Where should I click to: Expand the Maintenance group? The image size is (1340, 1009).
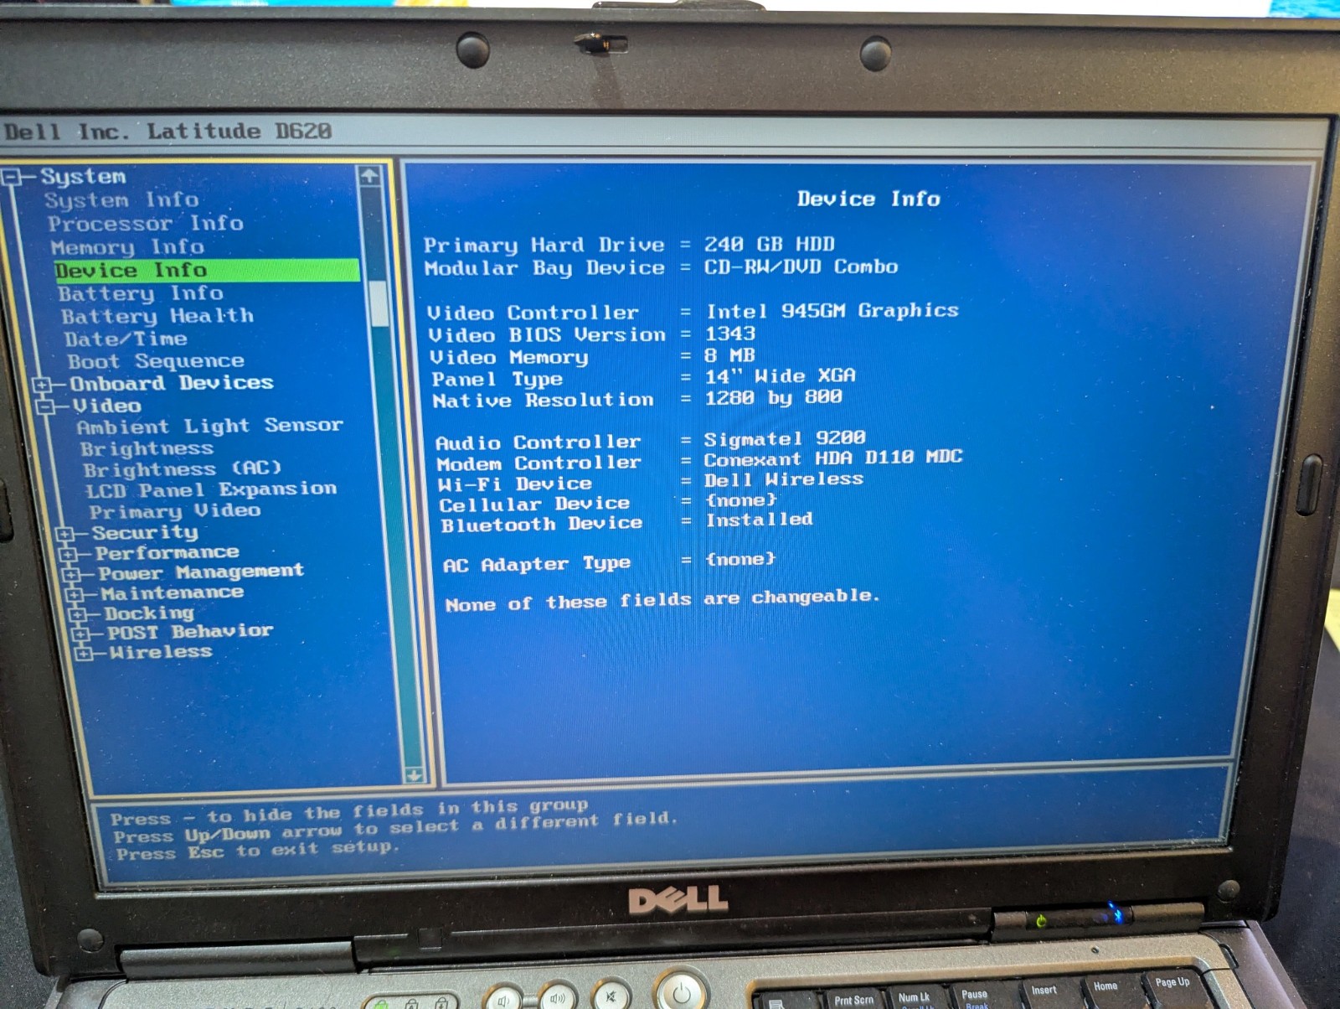(75, 595)
